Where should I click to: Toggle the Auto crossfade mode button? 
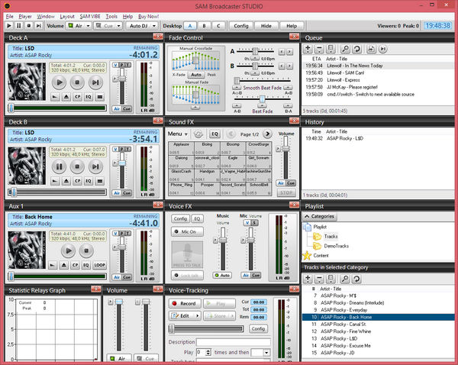(x=195, y=76)
